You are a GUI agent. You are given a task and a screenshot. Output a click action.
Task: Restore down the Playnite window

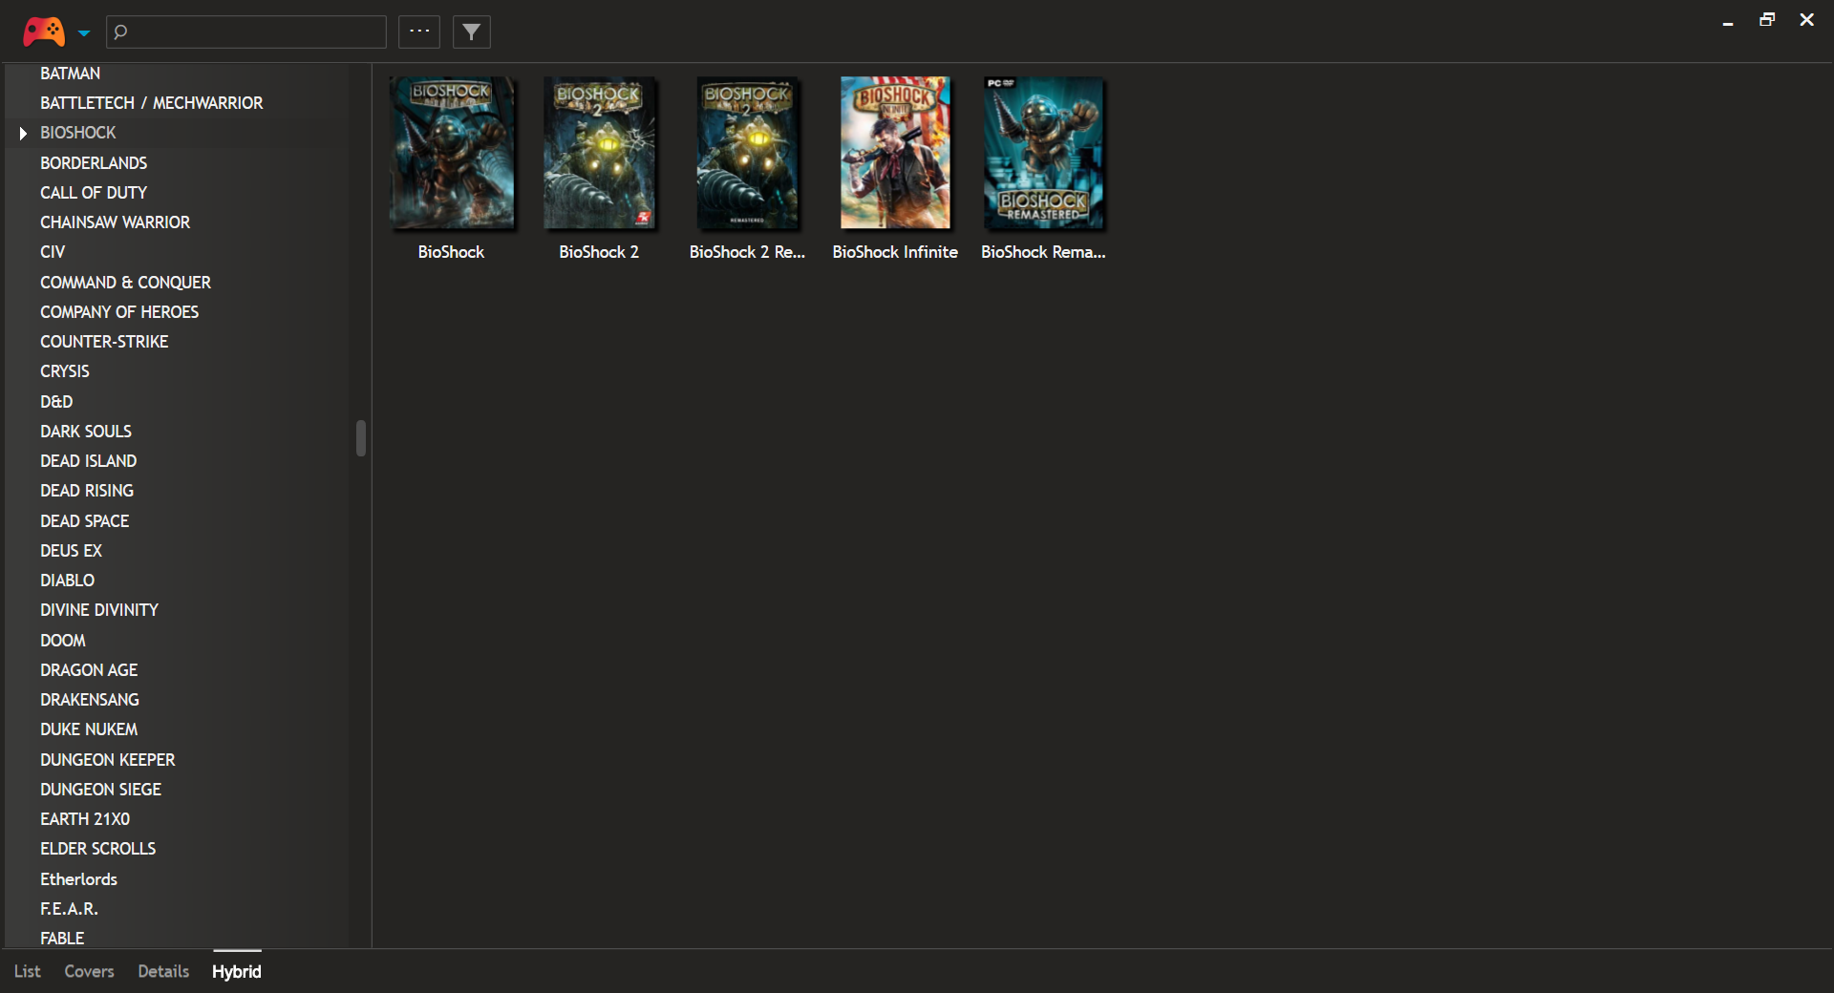(1767, 20)
